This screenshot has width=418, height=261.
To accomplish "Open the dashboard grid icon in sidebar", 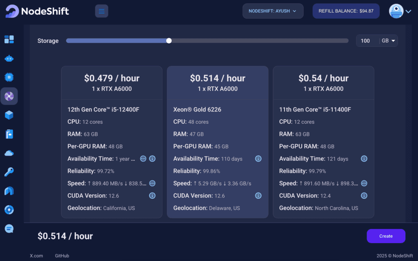I will tap(9, 39).
